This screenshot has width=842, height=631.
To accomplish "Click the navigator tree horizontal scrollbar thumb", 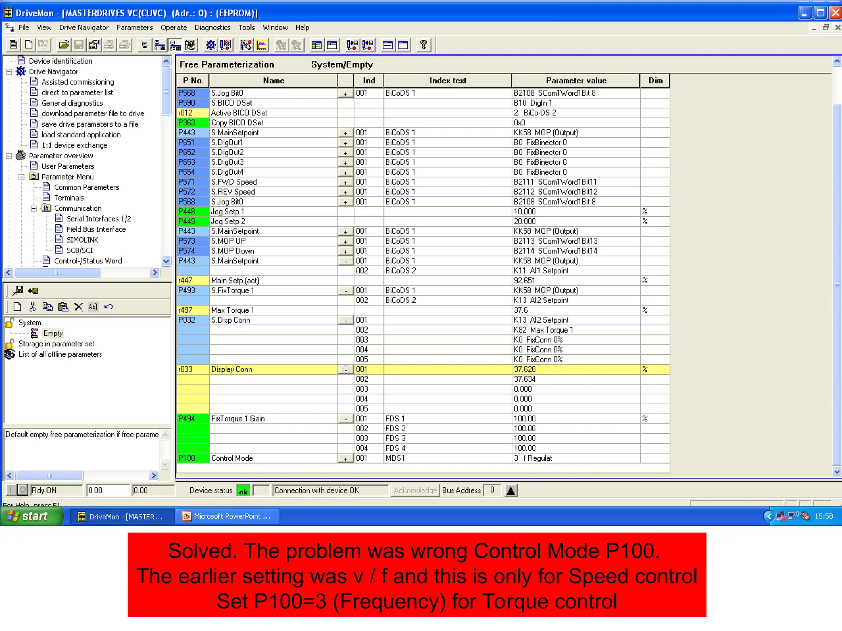I will click(58, 272).
